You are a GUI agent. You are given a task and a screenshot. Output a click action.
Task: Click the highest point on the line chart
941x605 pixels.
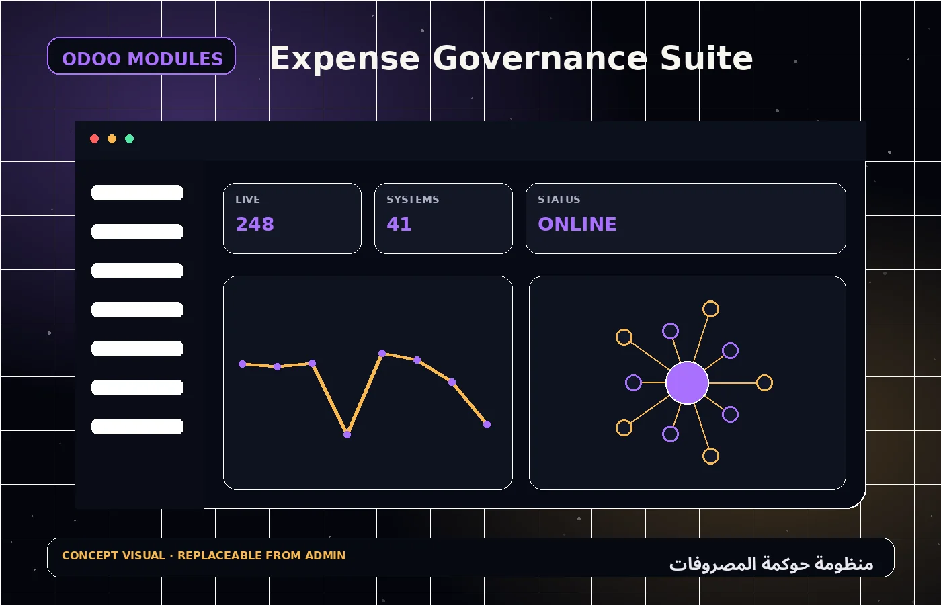click(x=382, y=354)
